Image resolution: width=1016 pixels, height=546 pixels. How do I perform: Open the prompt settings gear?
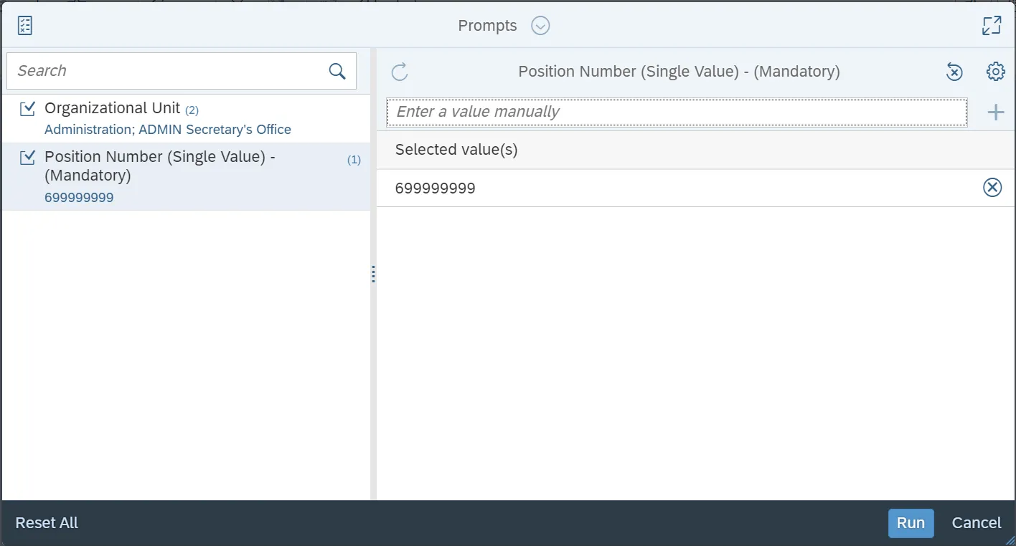pyautogui.click(x=995, y=72)
